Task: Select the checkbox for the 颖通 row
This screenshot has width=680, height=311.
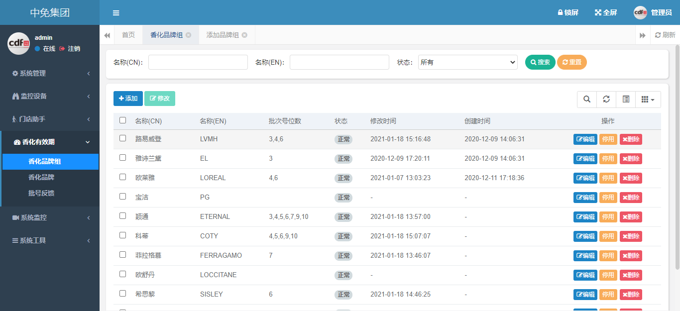Action: pos(123,216)
